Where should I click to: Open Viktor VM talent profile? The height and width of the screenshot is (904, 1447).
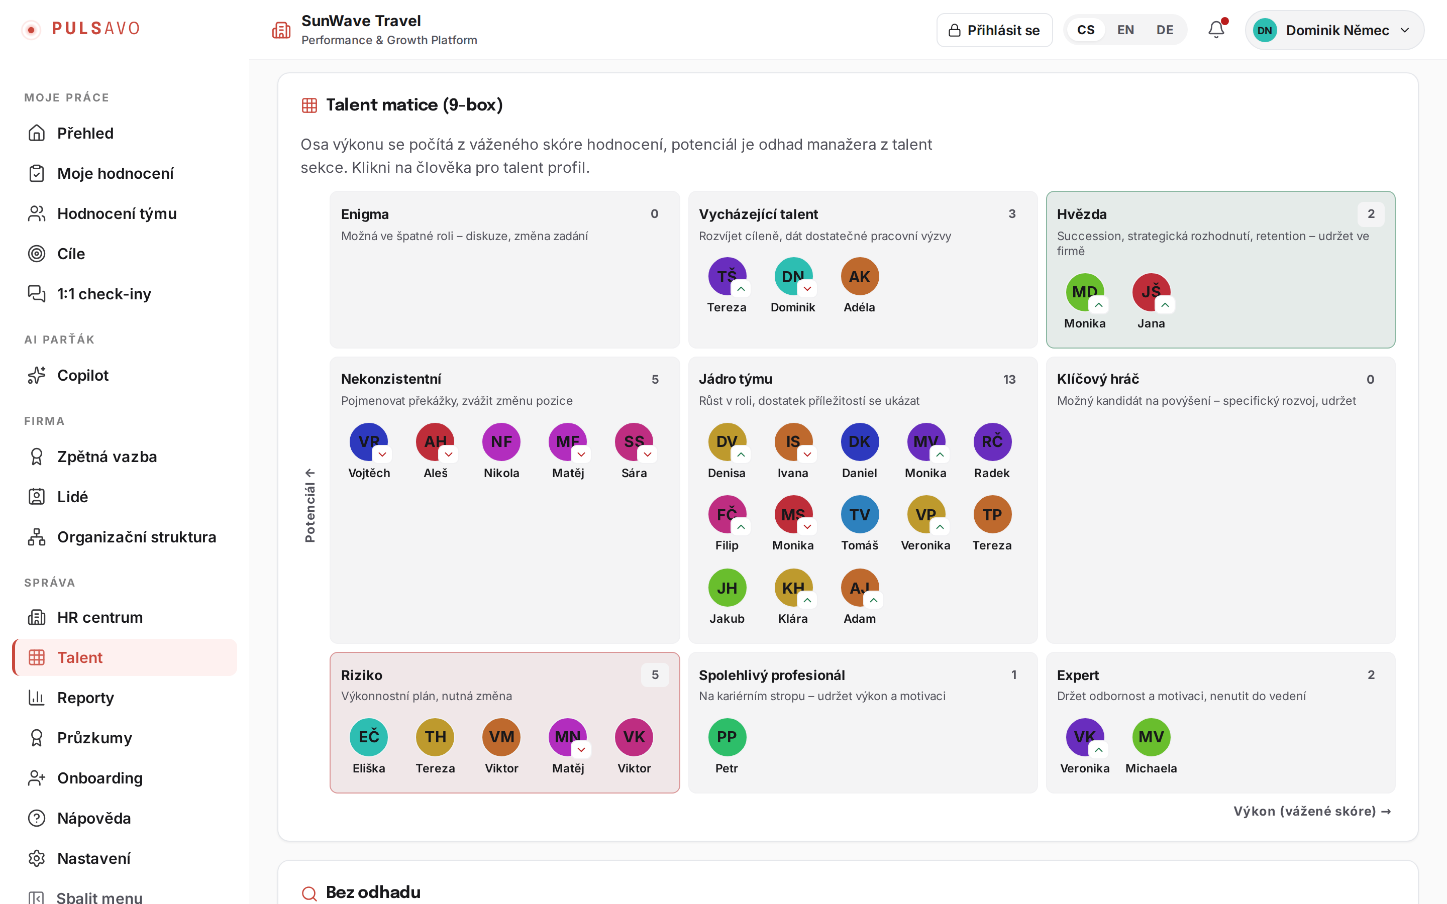(x=501, y=747)
